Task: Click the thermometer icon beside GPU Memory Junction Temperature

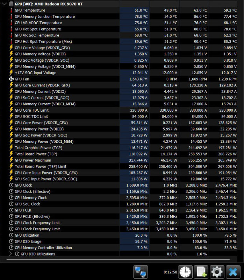Action: [11, 16]
